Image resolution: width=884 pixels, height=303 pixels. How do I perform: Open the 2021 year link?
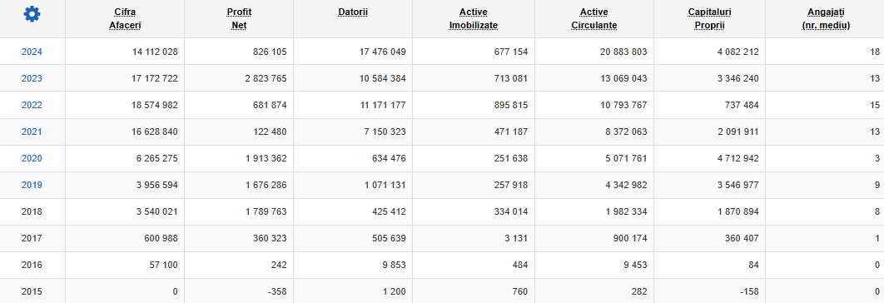click(32, 132)
